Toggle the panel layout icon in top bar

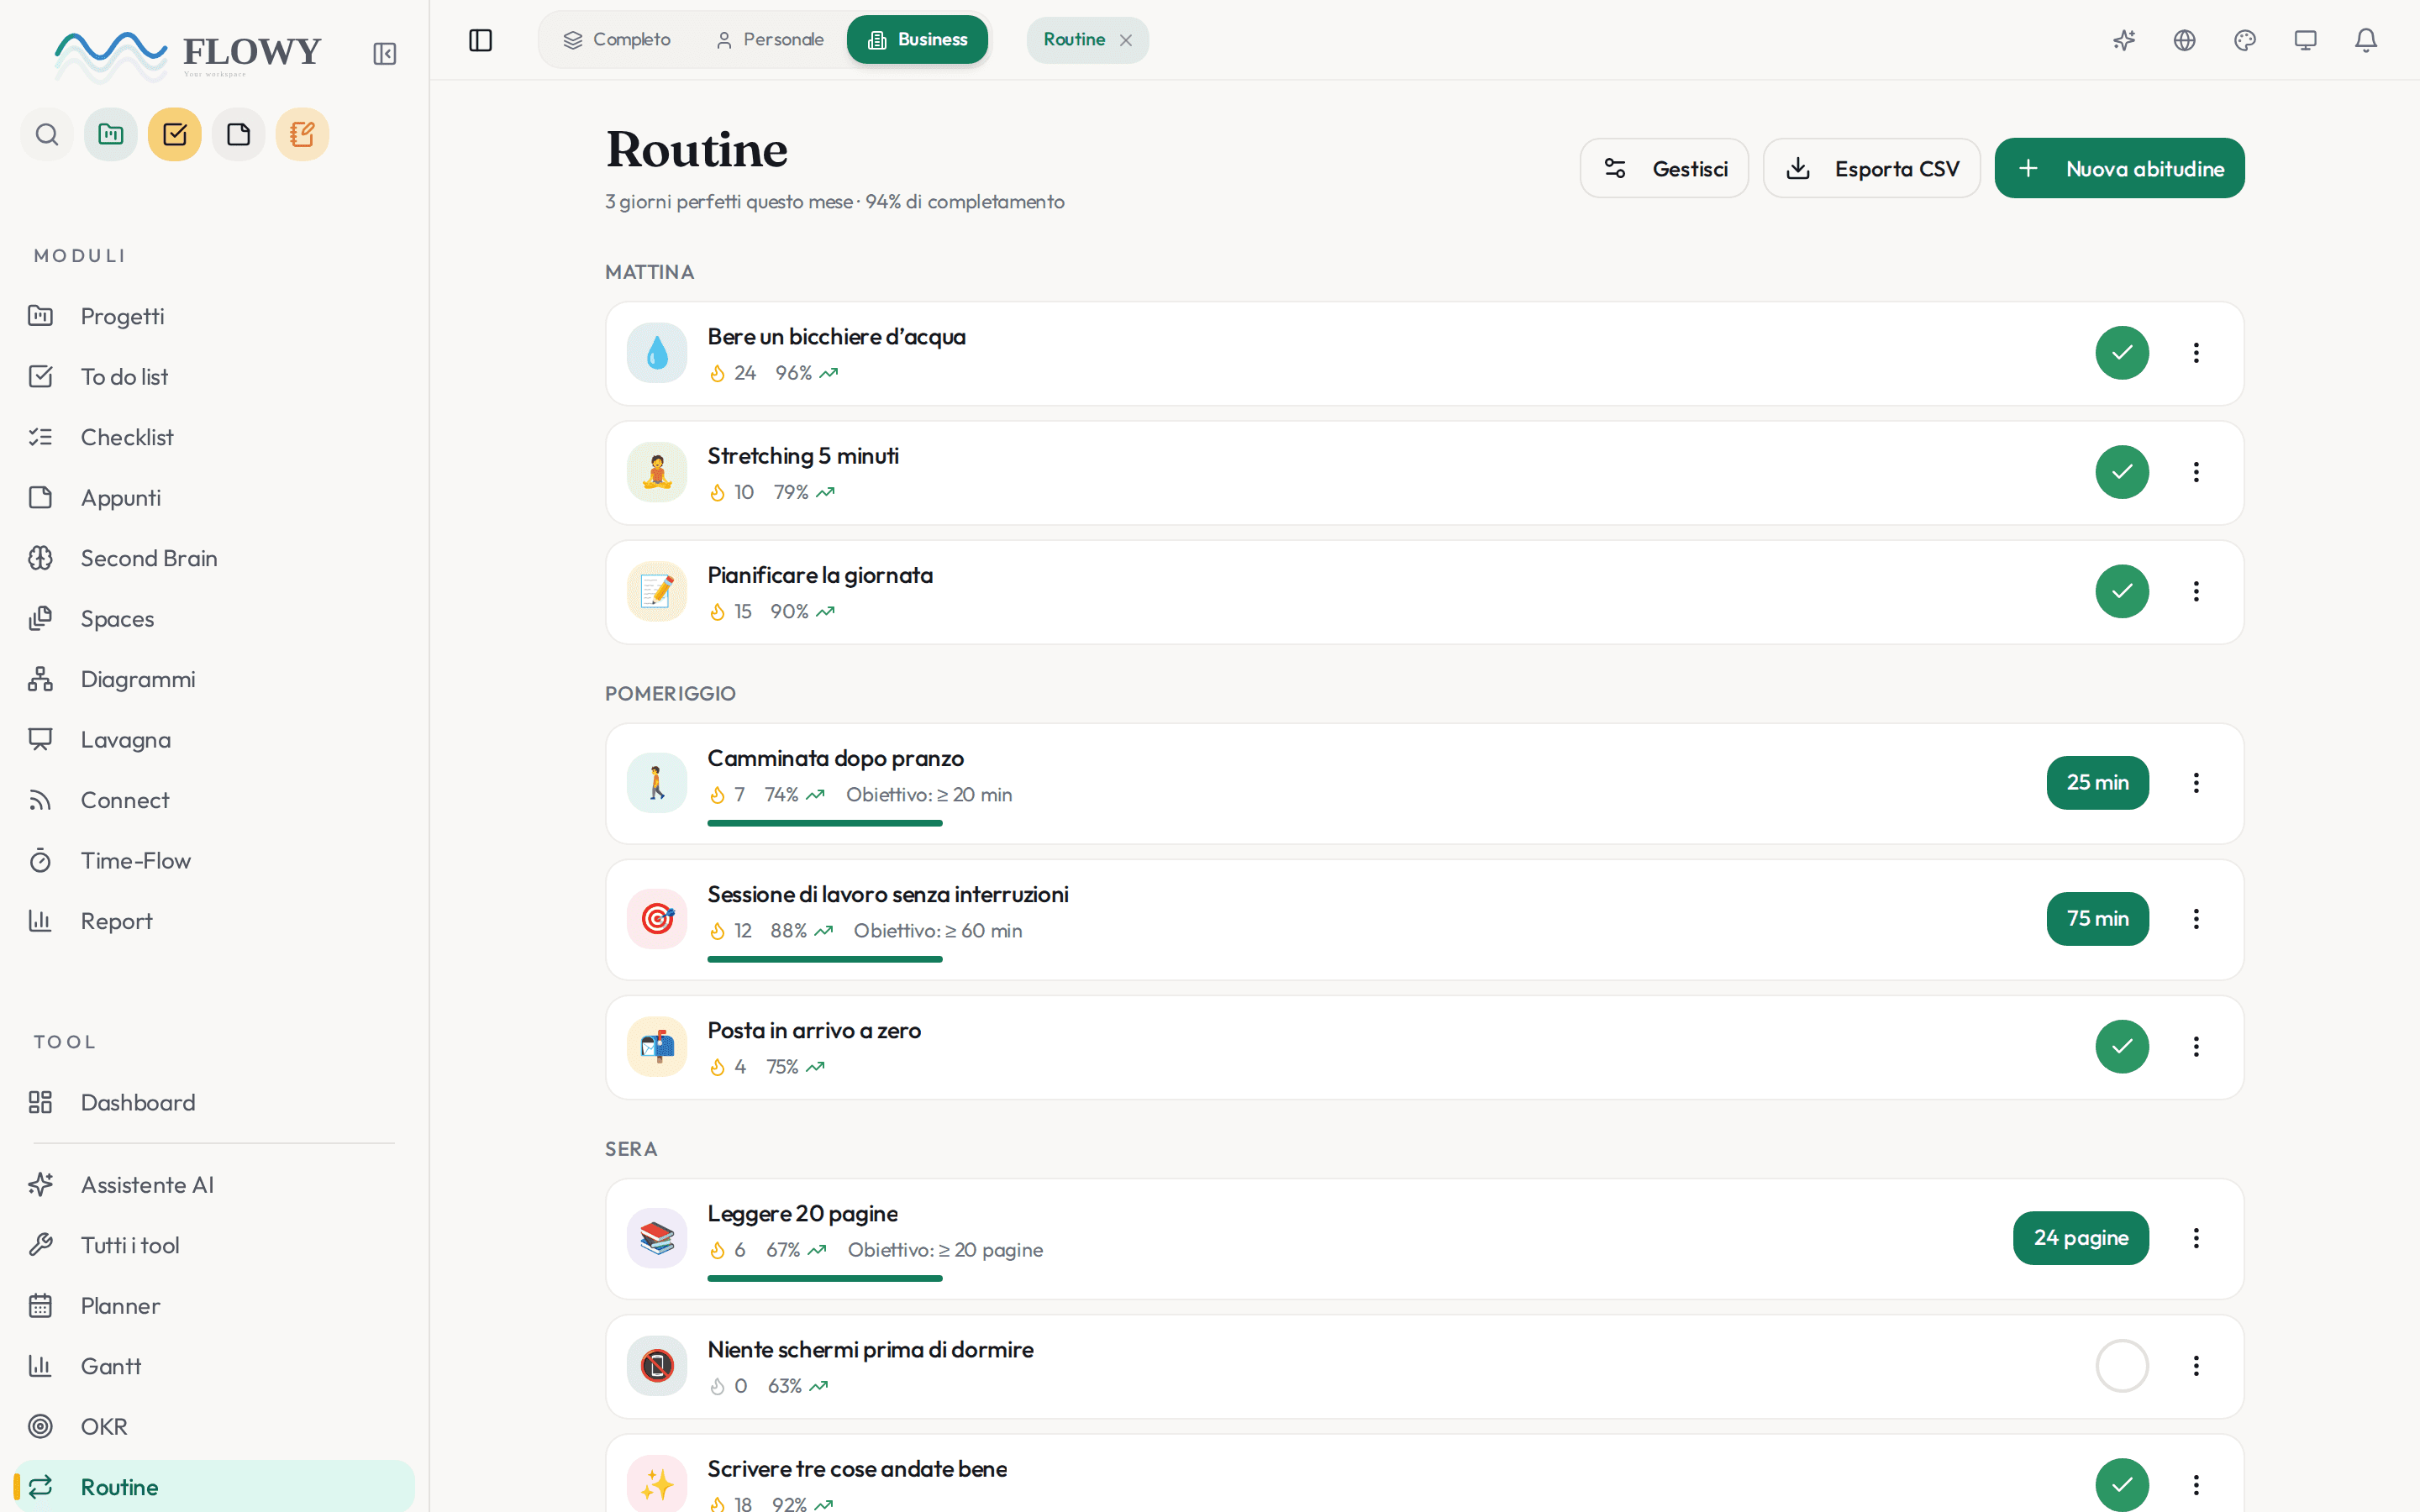(x=481, y=40)
